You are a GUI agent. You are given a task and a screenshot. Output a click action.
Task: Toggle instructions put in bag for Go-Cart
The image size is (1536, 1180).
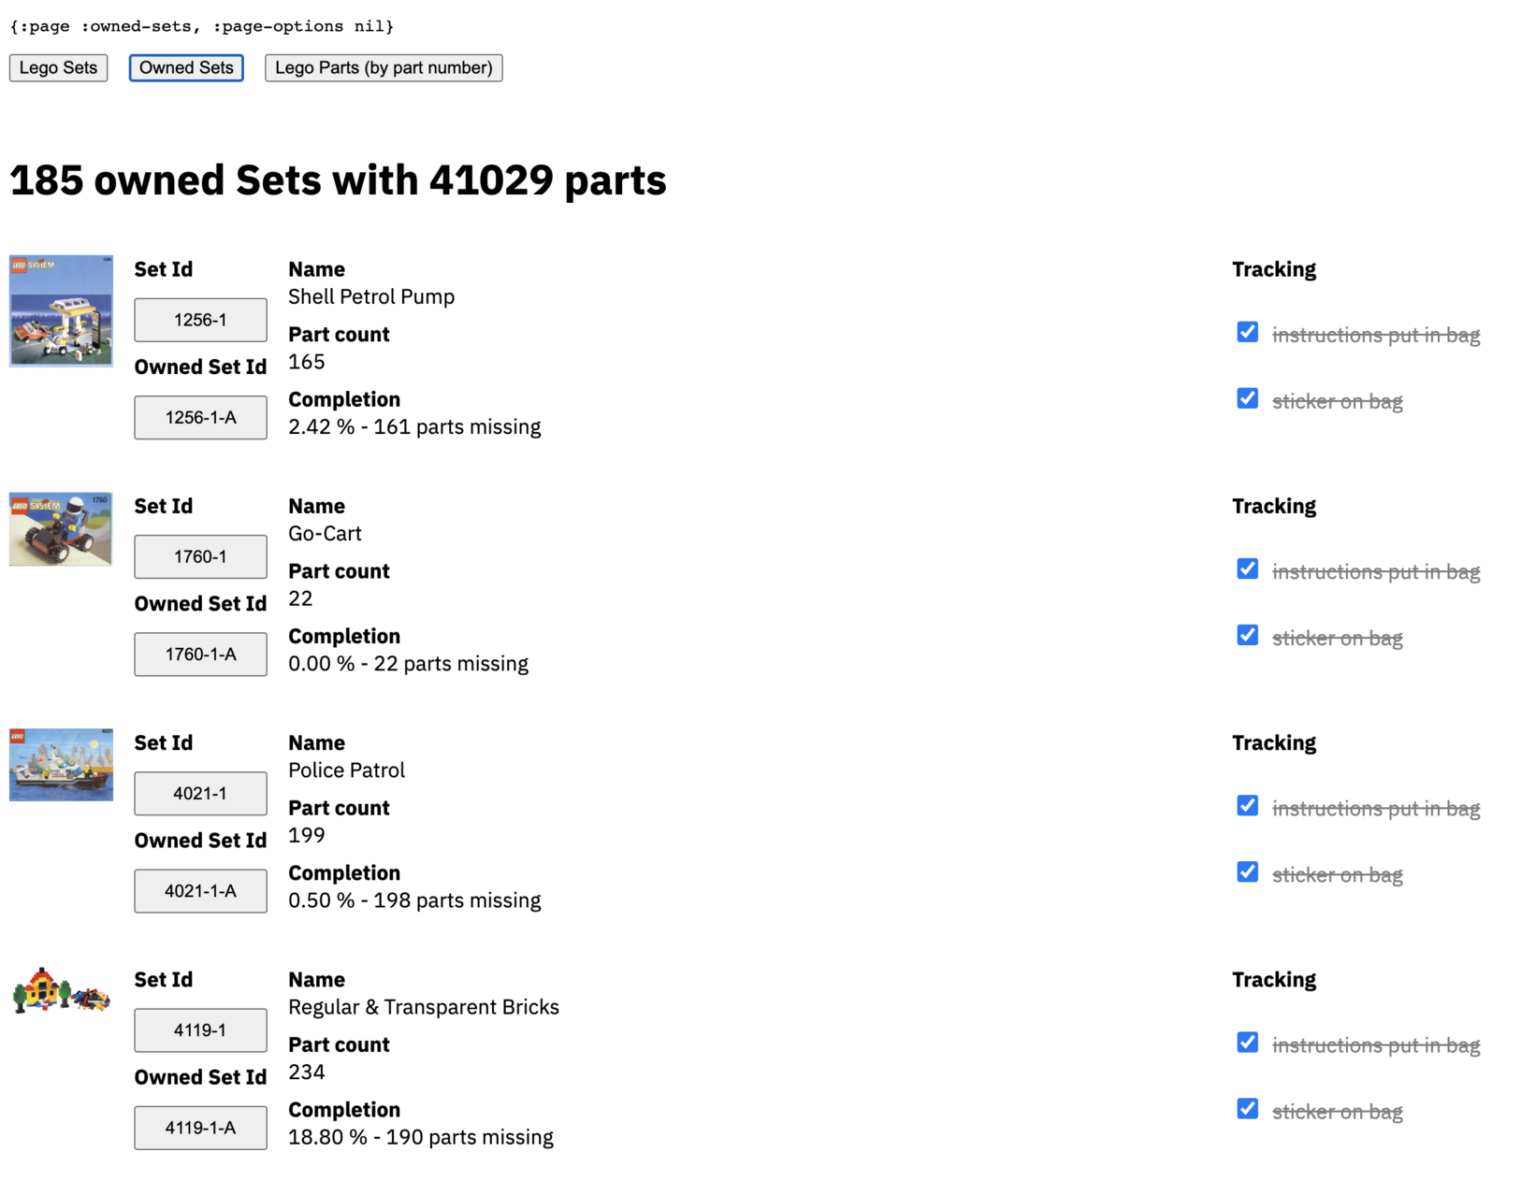1247,569
